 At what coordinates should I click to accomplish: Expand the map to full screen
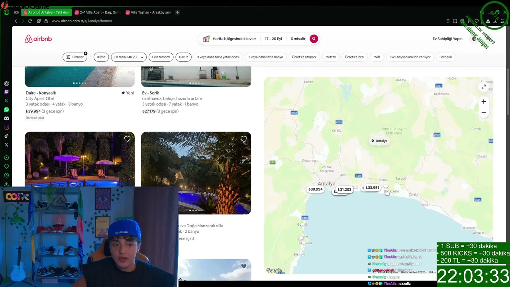click(484, 86)
